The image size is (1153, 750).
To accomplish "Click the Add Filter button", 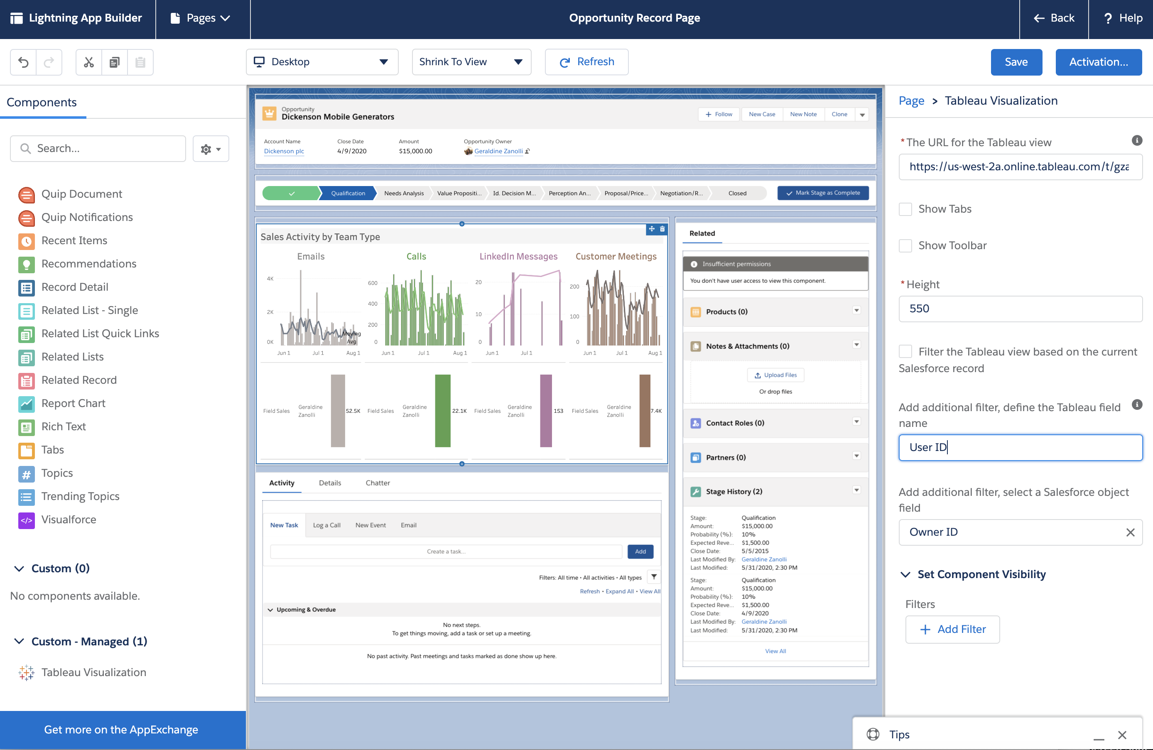I will (x=952, y=629).
